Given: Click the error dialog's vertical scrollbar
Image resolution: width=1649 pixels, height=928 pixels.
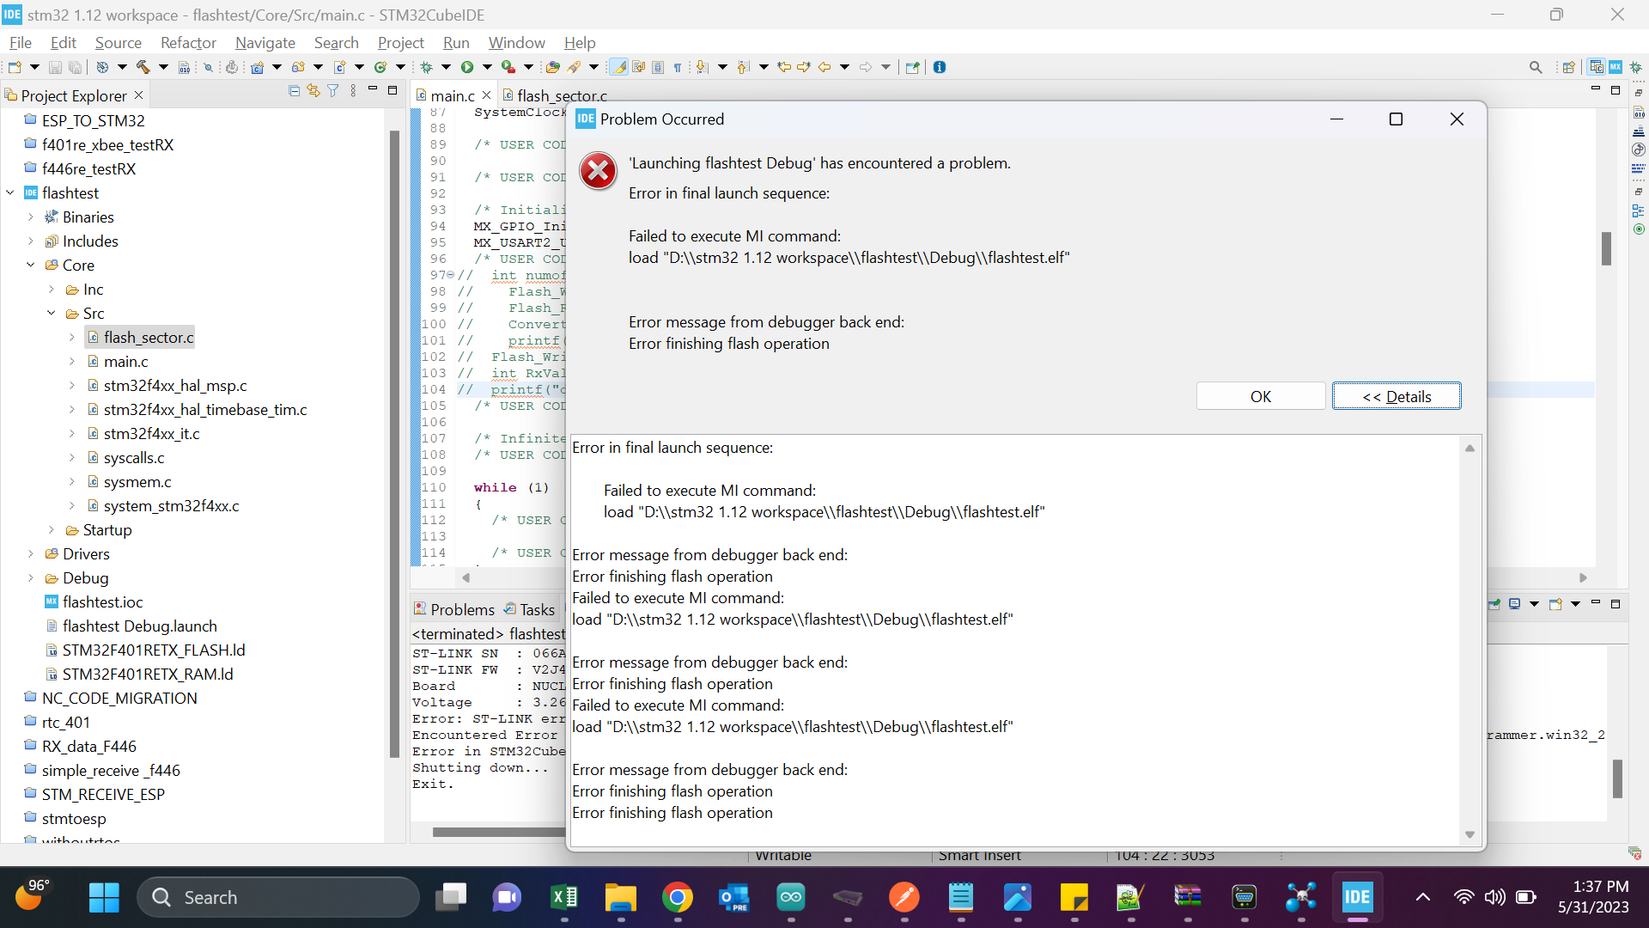Looking at the screenshot, I should click(1469, 640).
